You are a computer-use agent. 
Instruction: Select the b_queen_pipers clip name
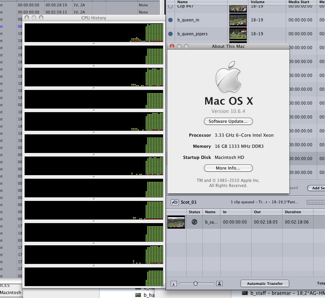pyautogui.click(x=192, y=34)
